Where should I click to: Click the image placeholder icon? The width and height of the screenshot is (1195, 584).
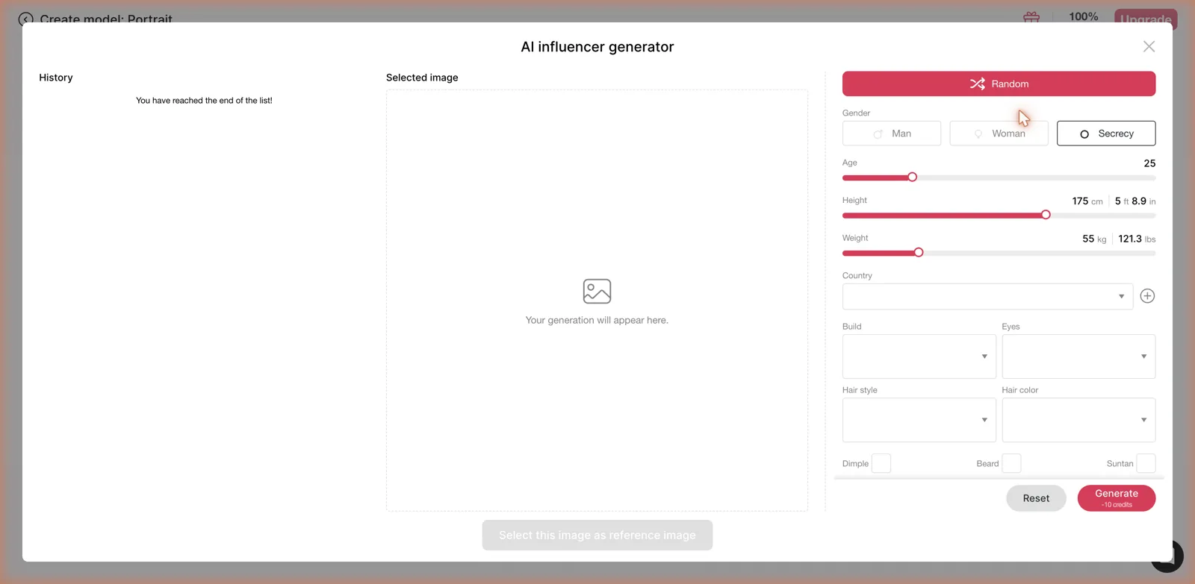[597, 291]
